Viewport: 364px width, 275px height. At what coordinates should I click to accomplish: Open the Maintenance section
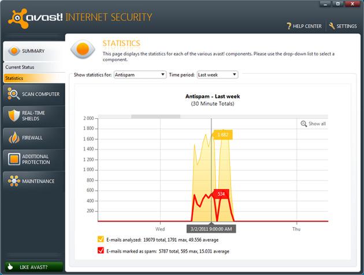[x=34, y=181]
